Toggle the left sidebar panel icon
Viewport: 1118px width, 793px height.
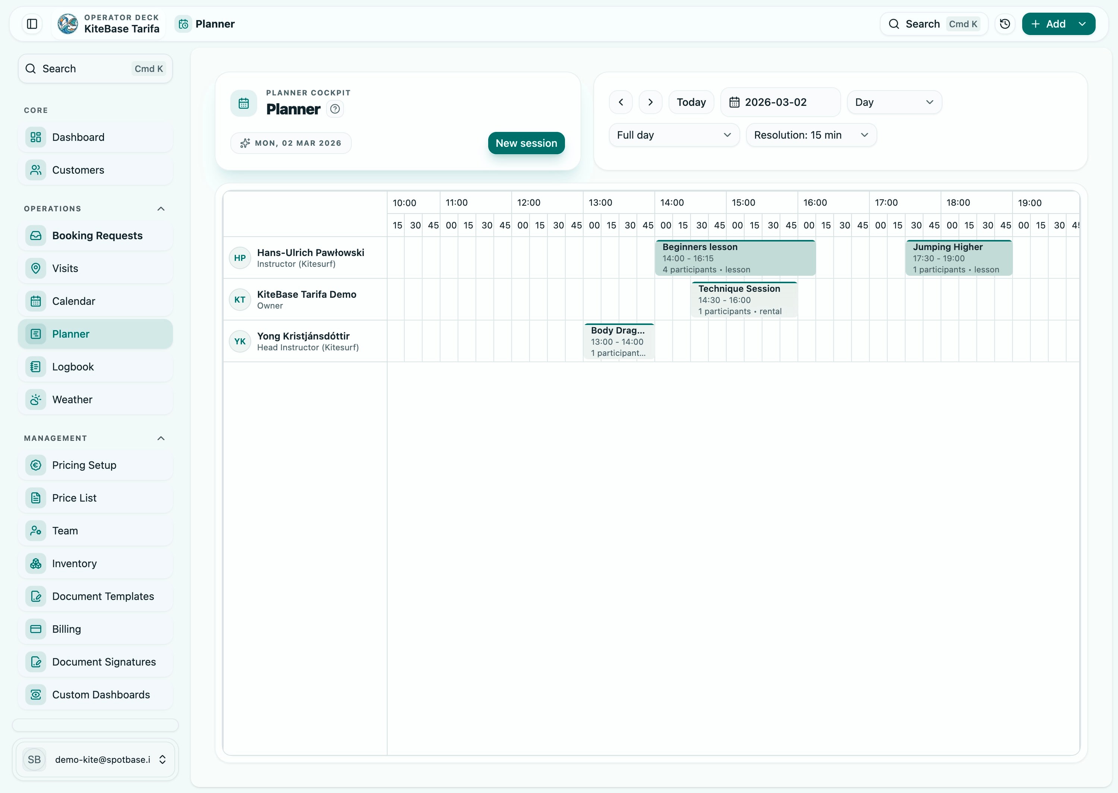point(31,23)
